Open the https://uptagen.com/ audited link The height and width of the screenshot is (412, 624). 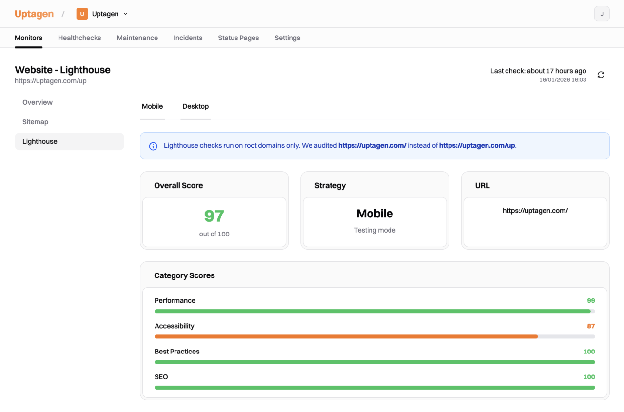(371, 145)
